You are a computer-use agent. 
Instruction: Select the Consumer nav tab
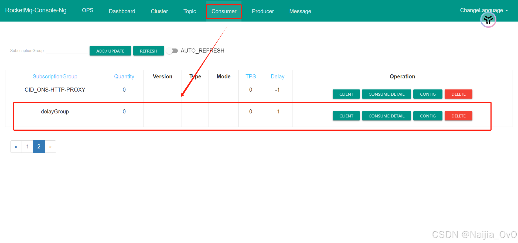(x=224, y=11)
